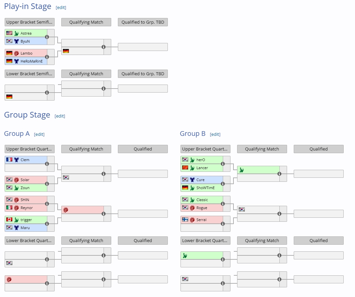Click the Finnish flag next to Serral
This screenshot has width=355, height=297.
pos(185,220)
